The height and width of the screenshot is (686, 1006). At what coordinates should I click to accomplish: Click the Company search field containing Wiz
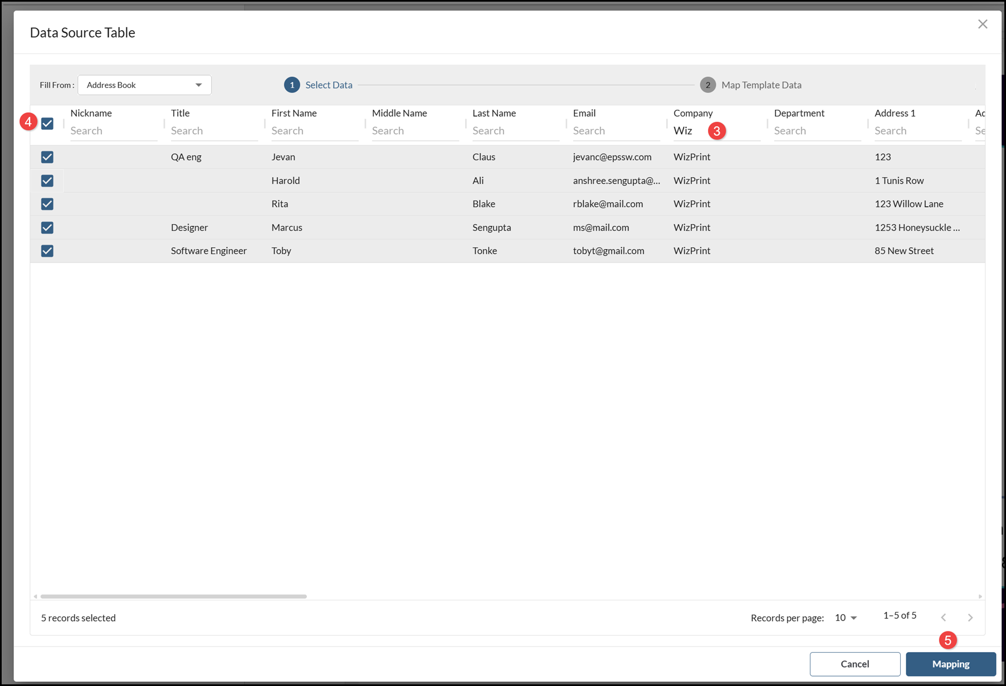point(690,131)
